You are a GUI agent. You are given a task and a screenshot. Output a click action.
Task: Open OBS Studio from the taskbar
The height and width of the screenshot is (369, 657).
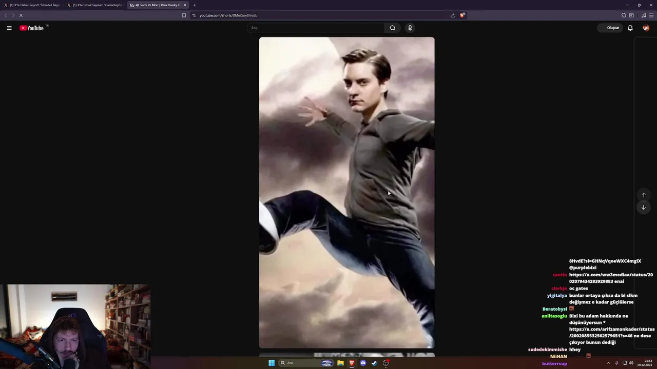(x=385, y=363)
